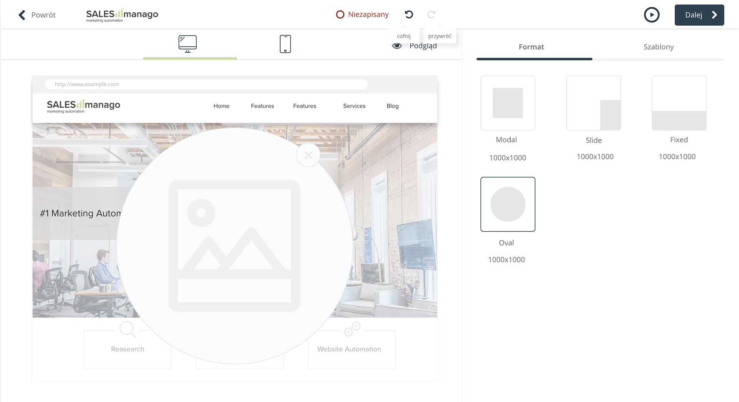
Task: Click the Reasearch card label
Action: pos(127,349)
